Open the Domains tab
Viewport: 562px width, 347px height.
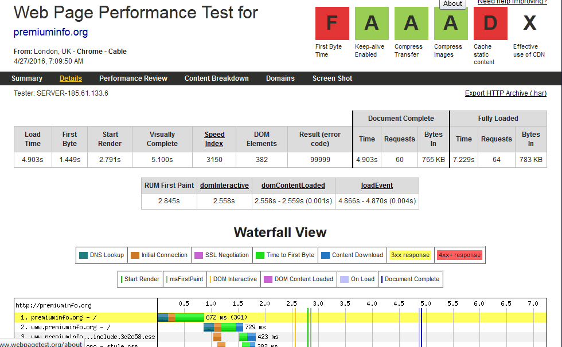[x=280, y=78]
